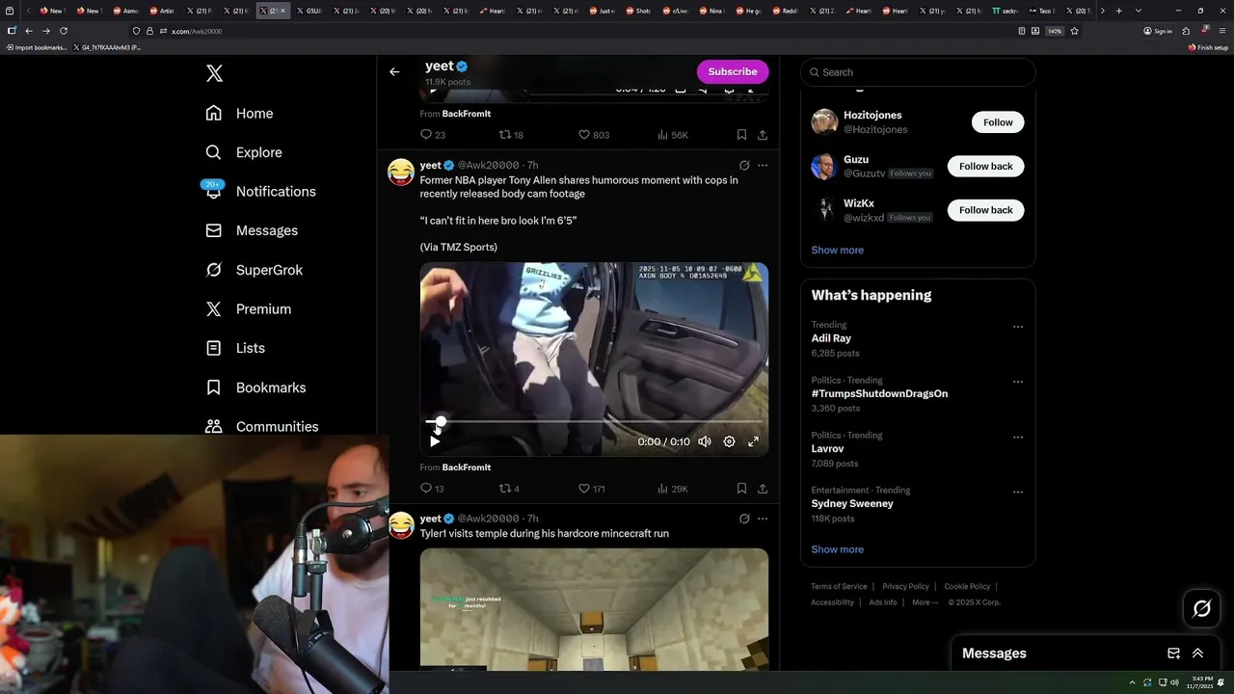Reply to the post with 23 comments
Screen dimensions: 1234x694
433,135
